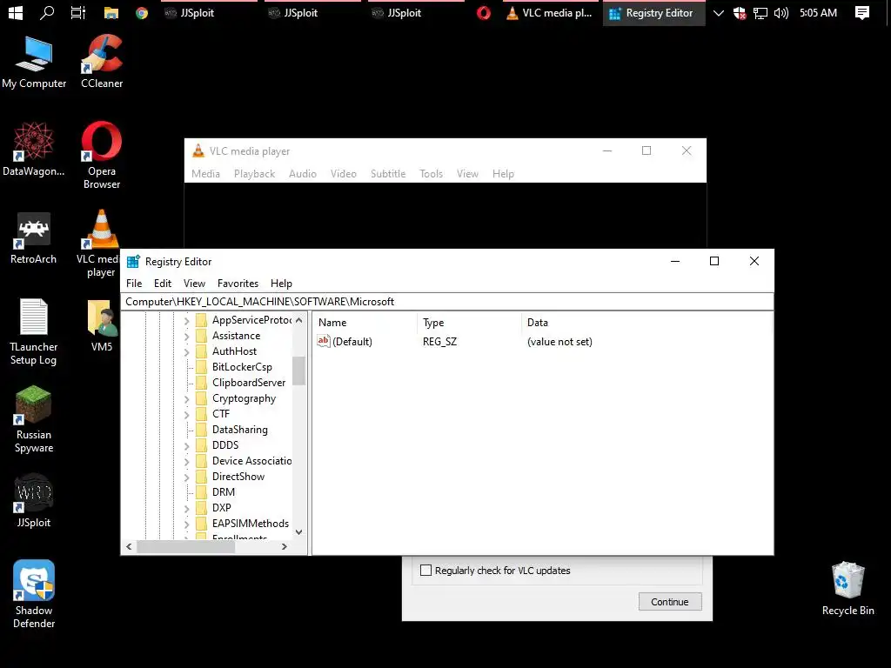Expand the Cryptography registry key

pos(186,399)
